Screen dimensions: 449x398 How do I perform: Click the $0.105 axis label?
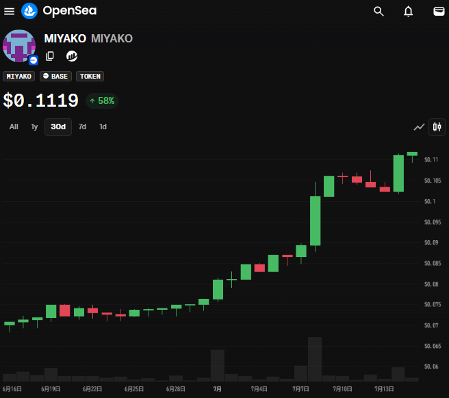point(433,181)
